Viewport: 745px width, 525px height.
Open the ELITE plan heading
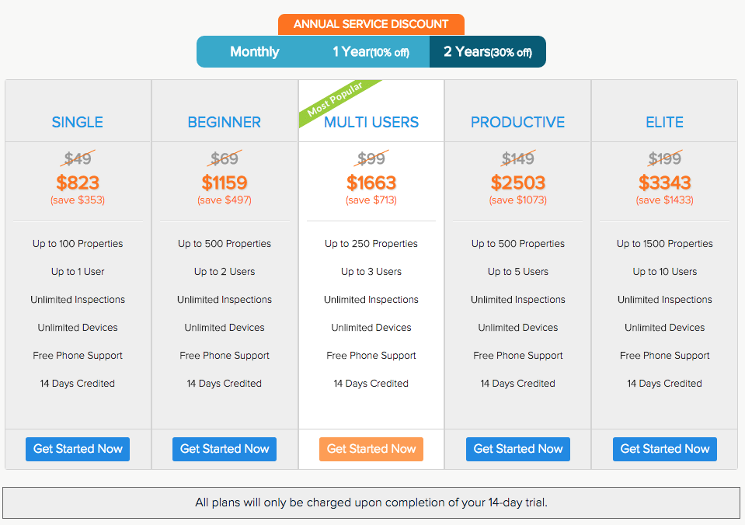(x=665, y=122)
